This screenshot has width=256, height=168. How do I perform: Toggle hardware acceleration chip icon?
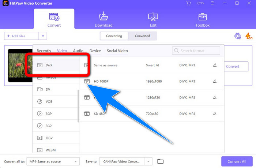coord(238,36)
